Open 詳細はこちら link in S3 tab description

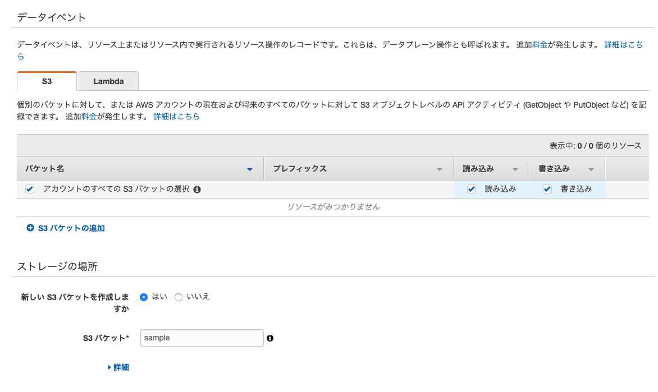(176, 117)
